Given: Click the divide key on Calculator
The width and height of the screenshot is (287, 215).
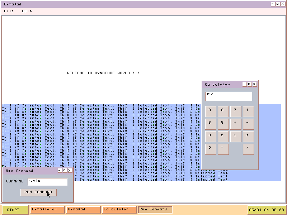Looking at the screenshot, I should pos(248,149).
